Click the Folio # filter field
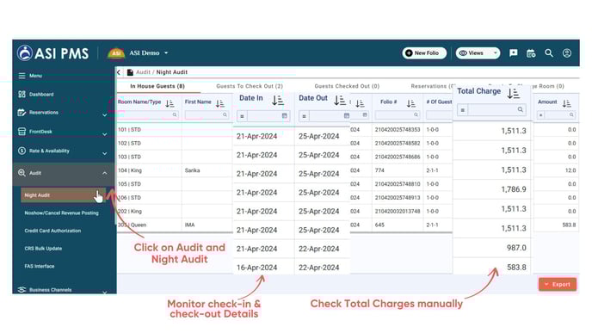The height and width of the screenshot is (333, 592). tap(398, 114)
